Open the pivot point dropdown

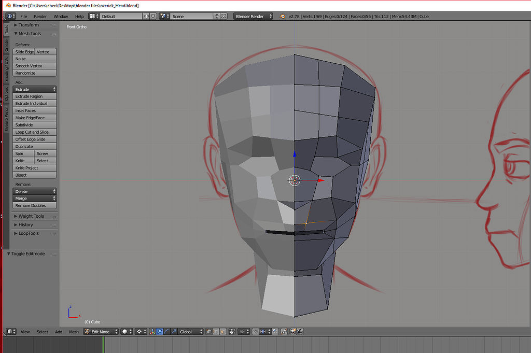tap(141, 332)
